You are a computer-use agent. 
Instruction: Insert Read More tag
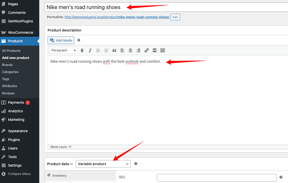pyautogui.click(x=155, y=50)
